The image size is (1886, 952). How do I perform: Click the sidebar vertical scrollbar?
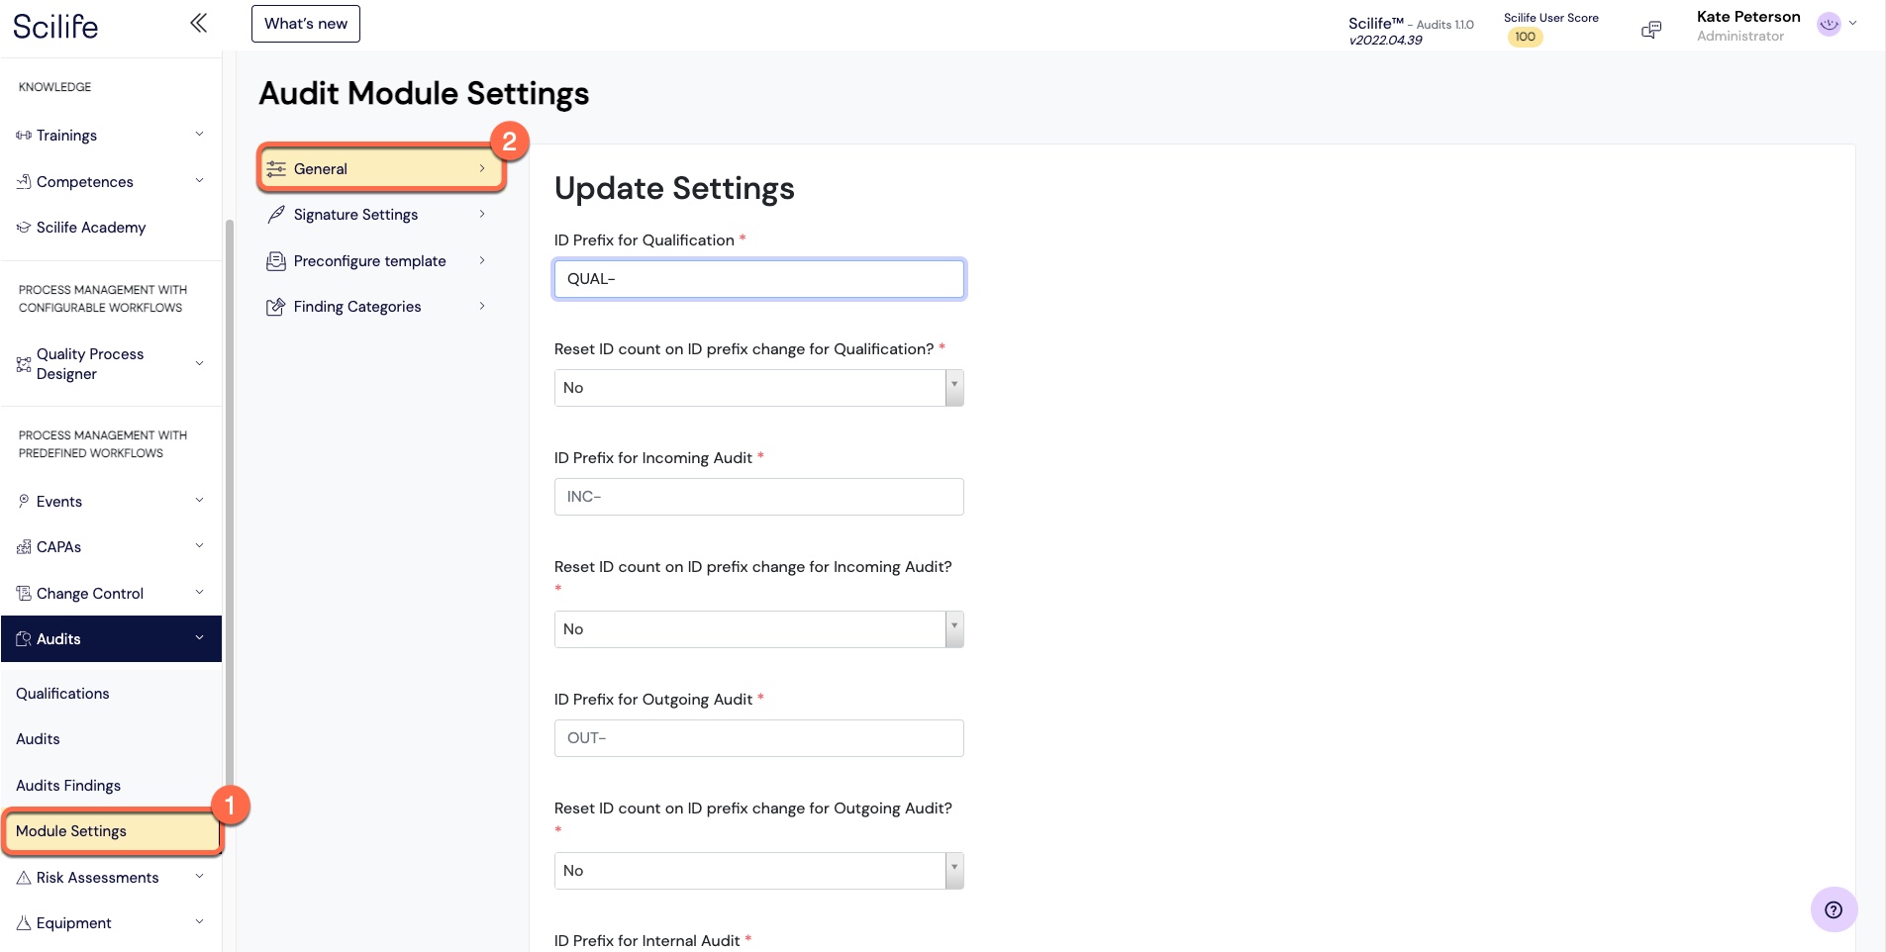click(x=230, y=505)
